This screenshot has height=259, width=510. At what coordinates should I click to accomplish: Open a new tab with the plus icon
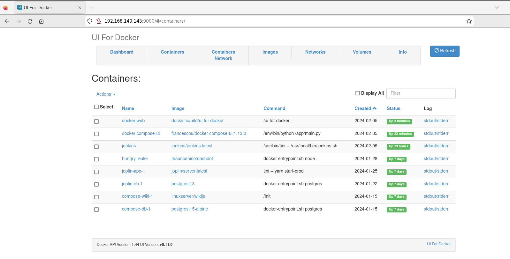tap(92, 8)
